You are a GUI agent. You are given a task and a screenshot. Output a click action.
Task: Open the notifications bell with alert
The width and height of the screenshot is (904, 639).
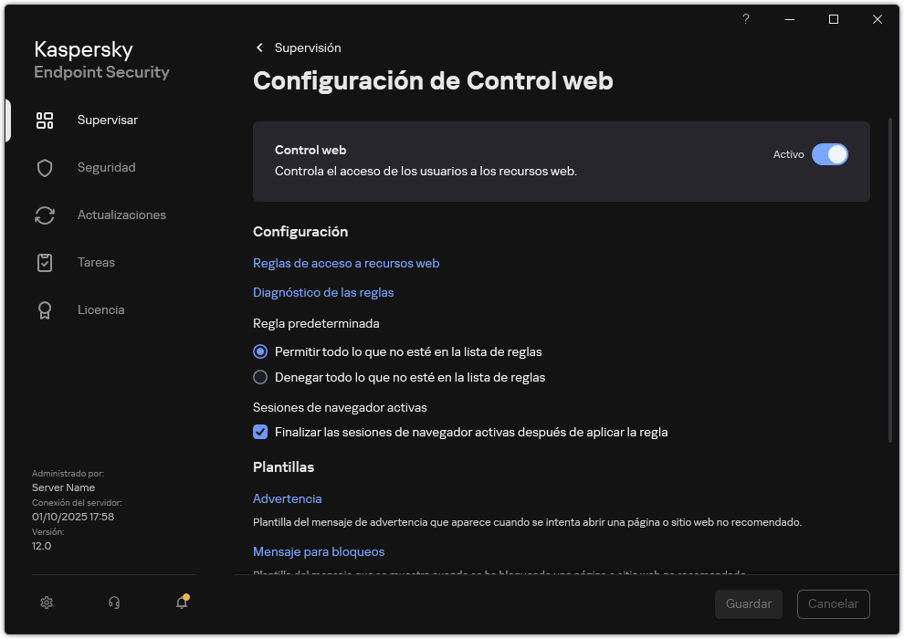point(181,602)
